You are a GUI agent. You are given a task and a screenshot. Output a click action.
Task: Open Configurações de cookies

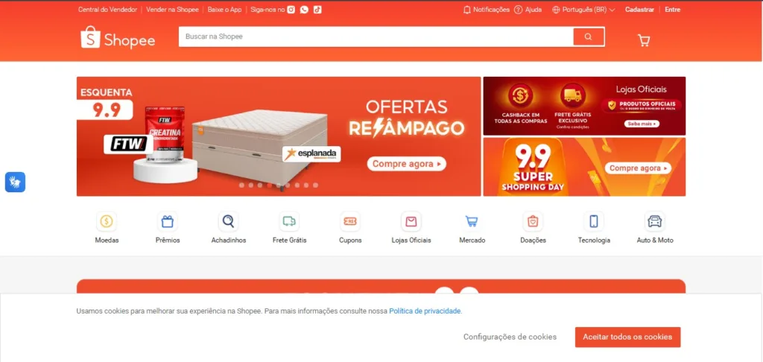[x=510, y=337]
